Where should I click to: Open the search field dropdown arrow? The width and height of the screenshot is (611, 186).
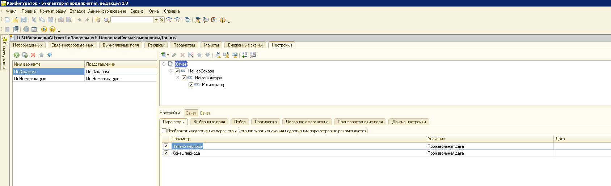[x=156, y=20]
